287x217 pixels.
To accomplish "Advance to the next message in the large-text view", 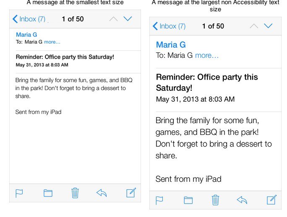I will 268,26.
